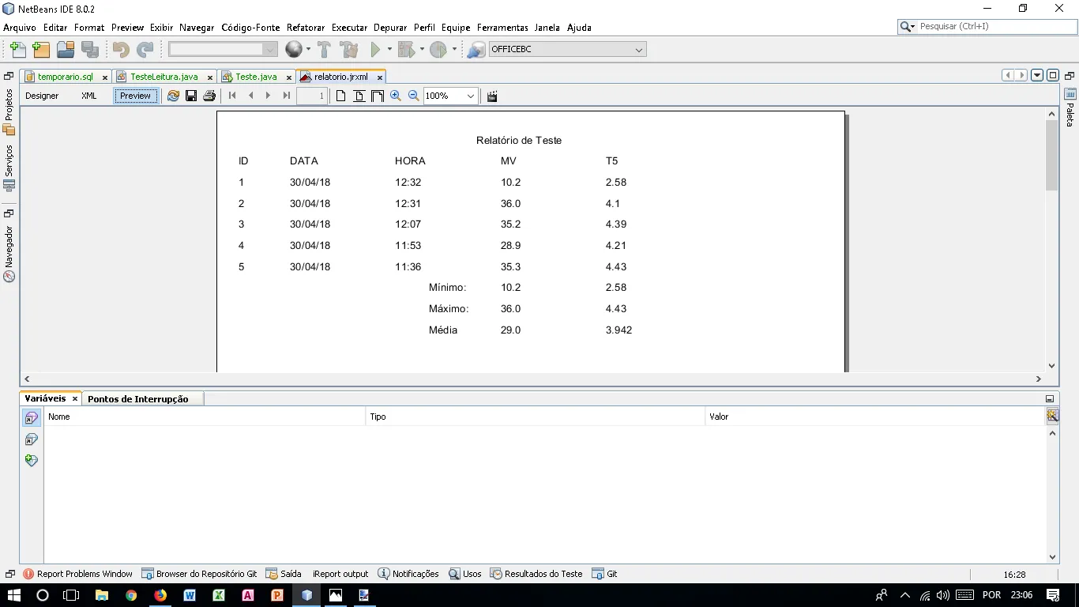
Task: Open the 100% zoom level dropdown
Action: 471,96
